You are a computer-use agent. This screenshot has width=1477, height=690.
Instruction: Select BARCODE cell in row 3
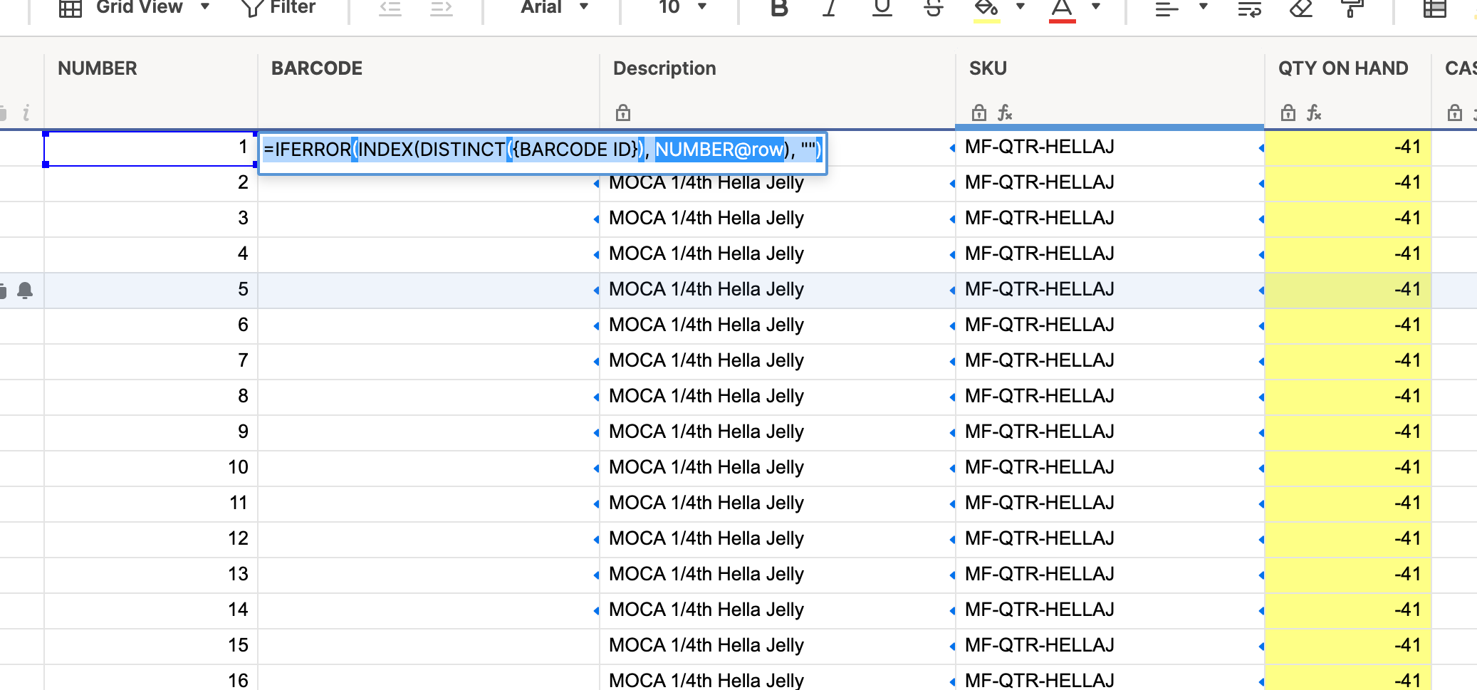pos(428,219)
